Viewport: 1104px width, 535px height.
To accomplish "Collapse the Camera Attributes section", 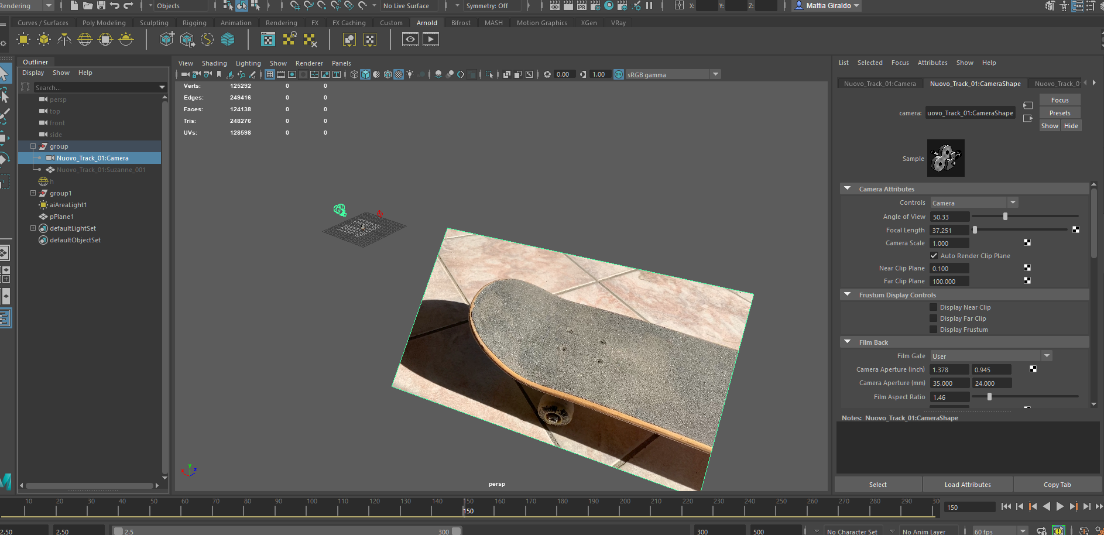I will coord(848,188).
